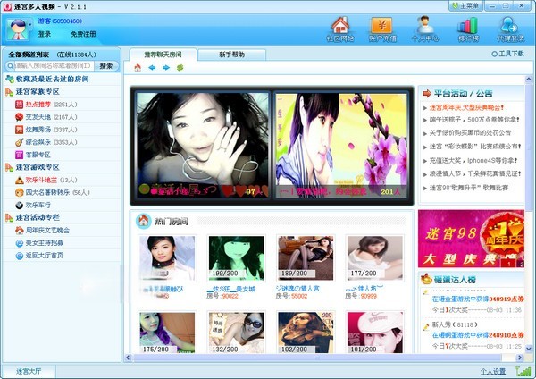Collapse the 迷宫家族专区 group

pos(9,92)
